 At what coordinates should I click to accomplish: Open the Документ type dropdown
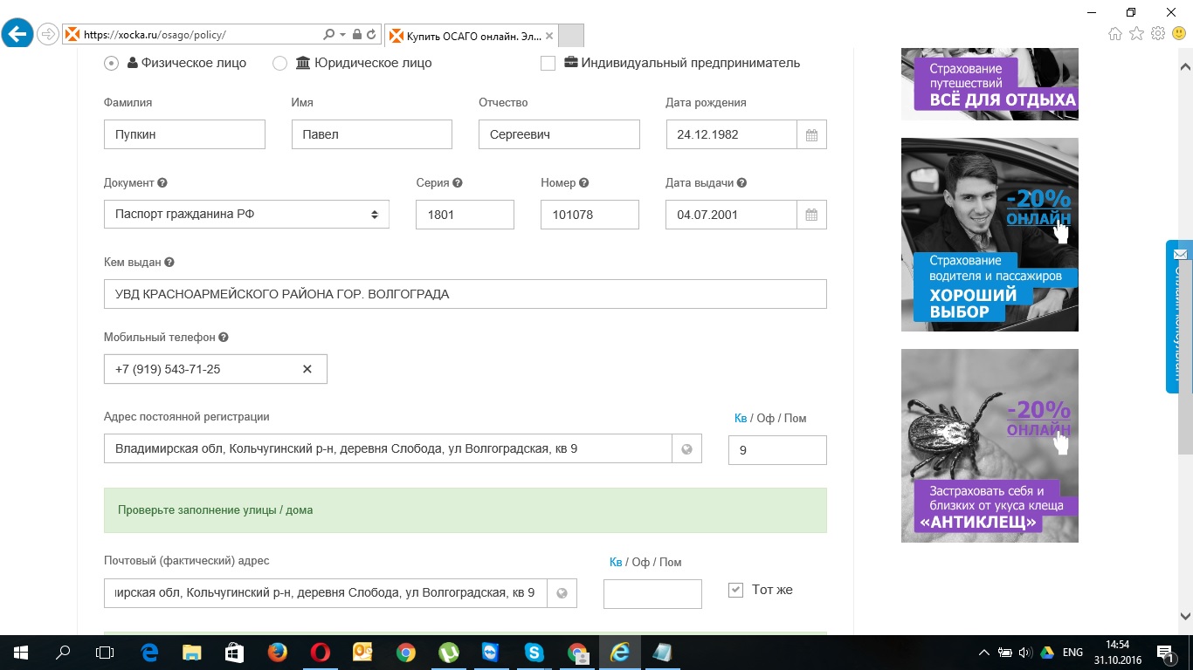coord(246,215)
